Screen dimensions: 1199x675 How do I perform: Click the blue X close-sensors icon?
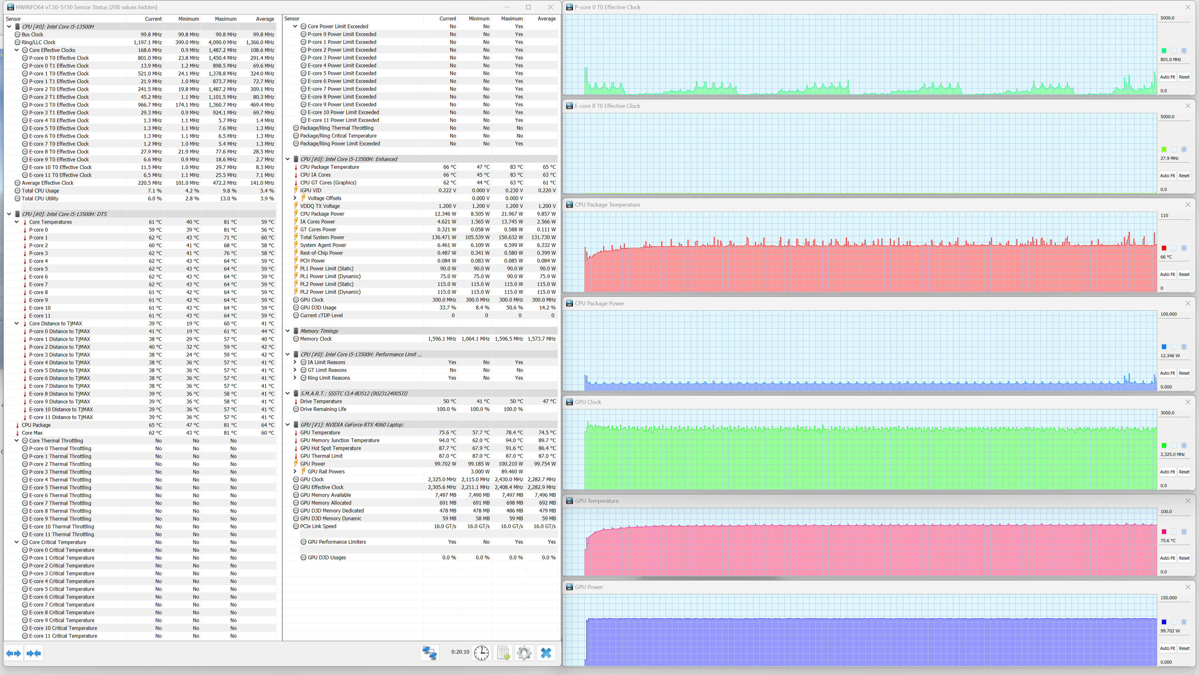point(546,653)
